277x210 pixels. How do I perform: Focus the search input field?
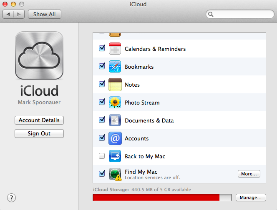[x=240, y=14]
